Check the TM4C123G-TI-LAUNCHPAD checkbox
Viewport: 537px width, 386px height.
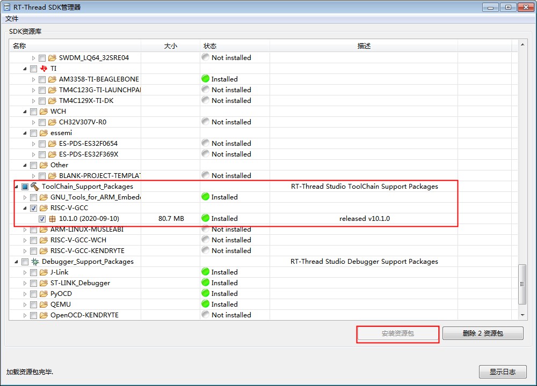[42, 90]
